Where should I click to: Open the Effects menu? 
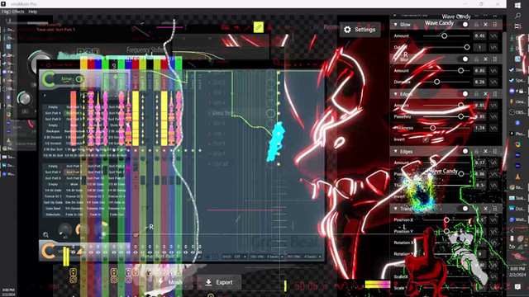(18, 12)
